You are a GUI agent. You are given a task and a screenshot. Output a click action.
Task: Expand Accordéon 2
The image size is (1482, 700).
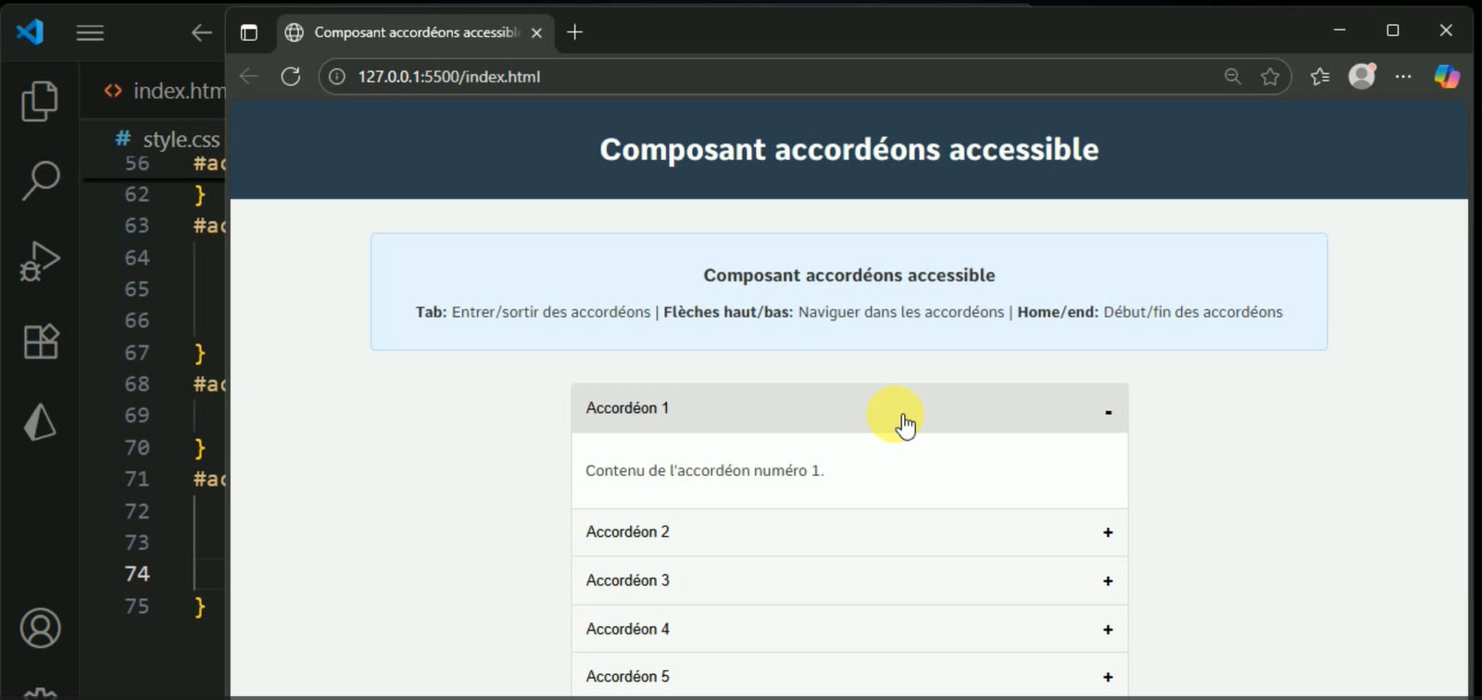[848, 532]
